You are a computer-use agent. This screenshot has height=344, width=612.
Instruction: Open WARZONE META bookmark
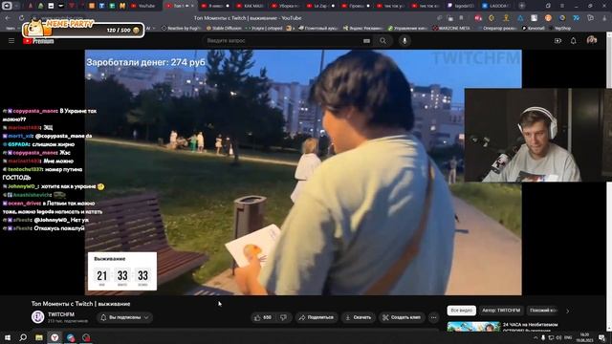click(451, 28)
